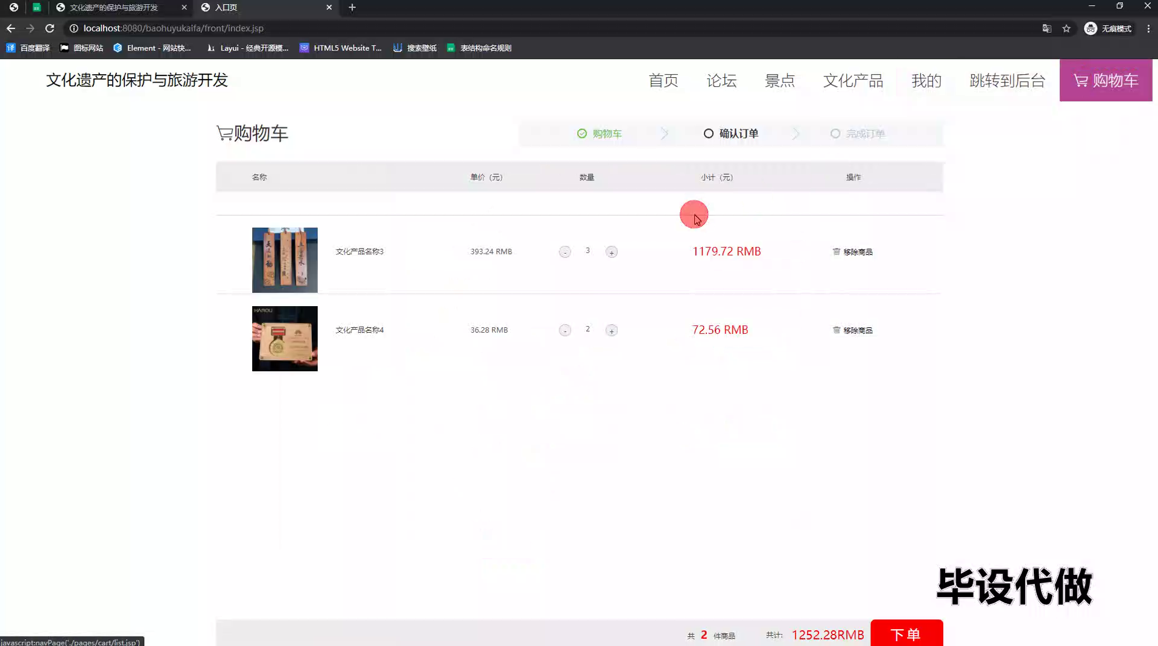Click 跳转到后台 to go to admin
The height and width of the screenshot is (646, 1158).
(x=1007, y=80)
